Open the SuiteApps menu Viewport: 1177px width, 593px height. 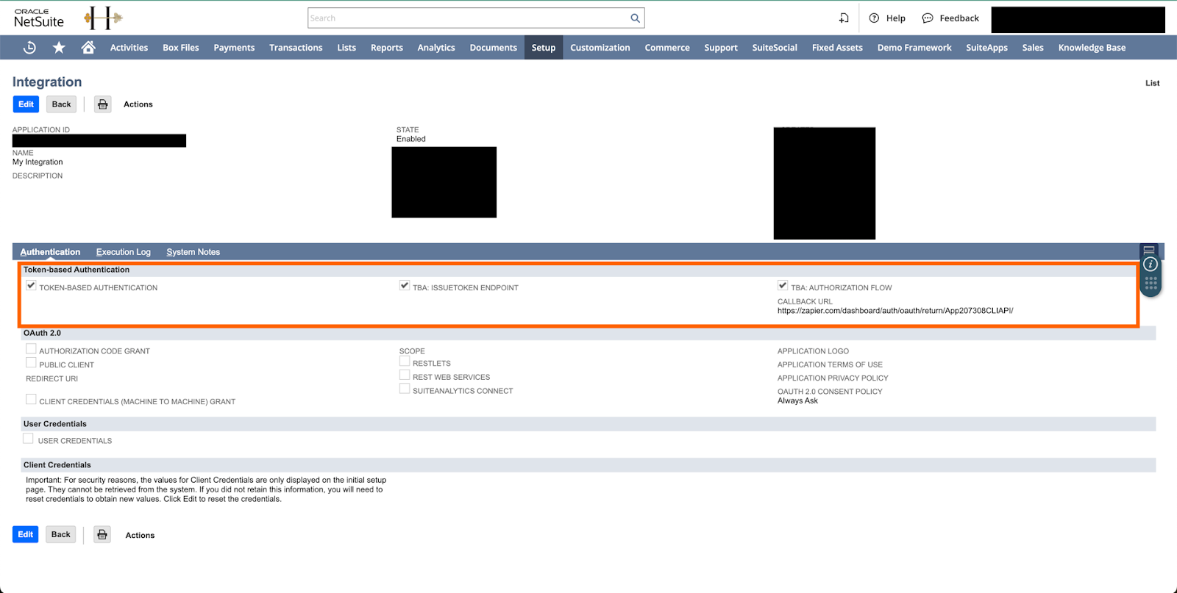[987, 48]
